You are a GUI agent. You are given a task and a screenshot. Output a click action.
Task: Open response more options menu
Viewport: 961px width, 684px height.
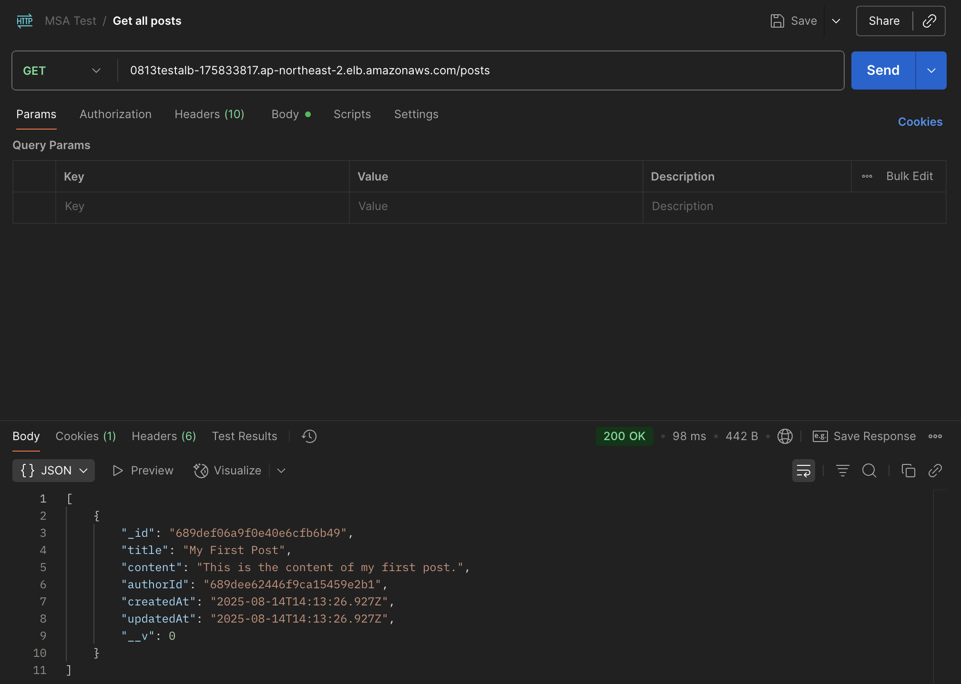click(x=935, y=436)
